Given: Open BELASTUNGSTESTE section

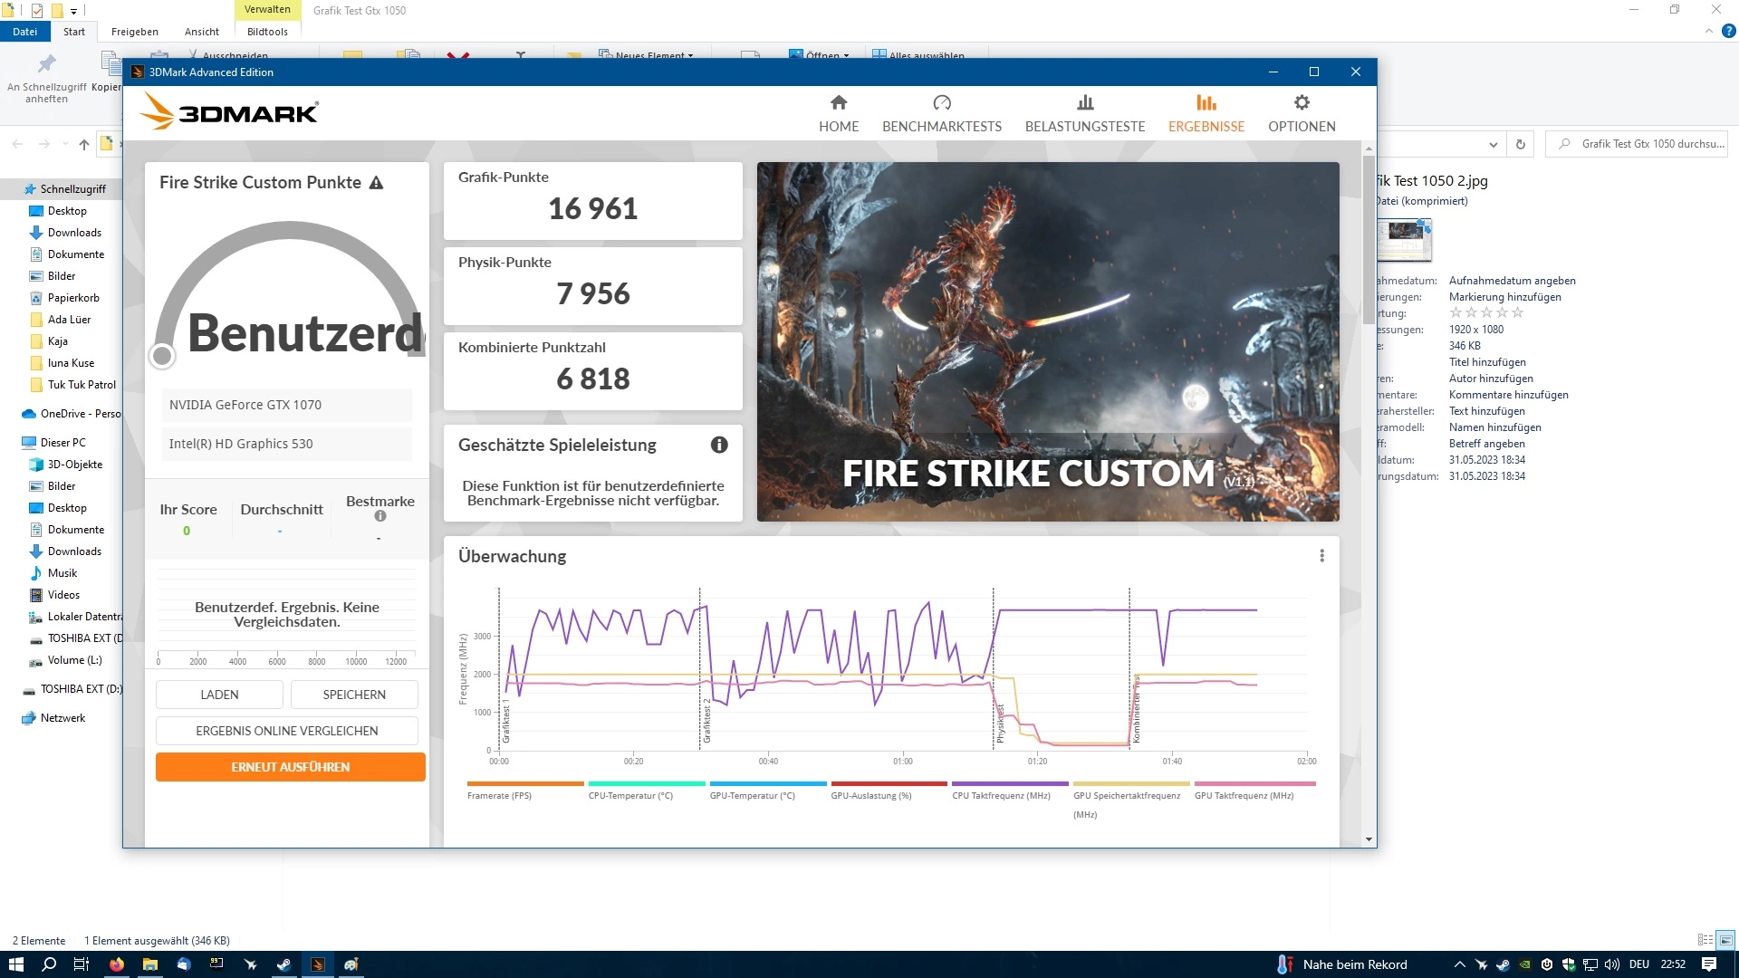Looking at the screenshot, I should tap(1085, 114).
